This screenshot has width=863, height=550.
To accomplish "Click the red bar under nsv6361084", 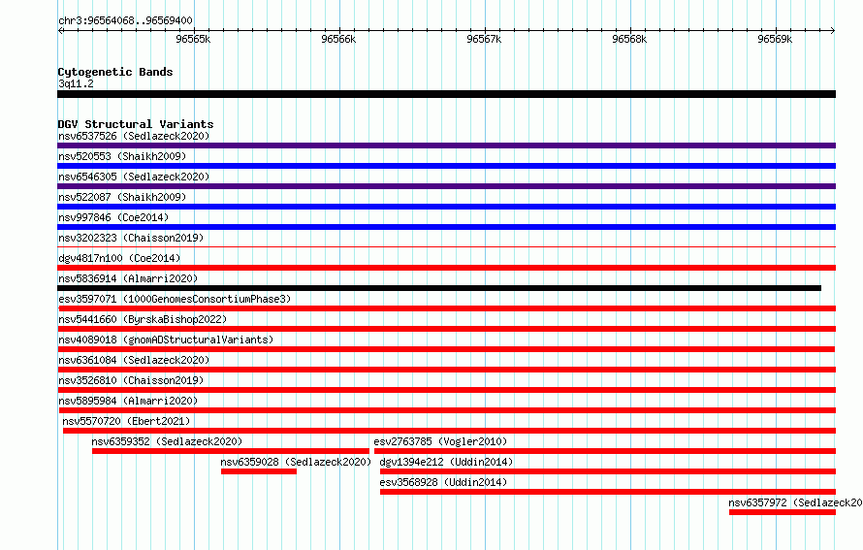I will [x=446, y=370].
